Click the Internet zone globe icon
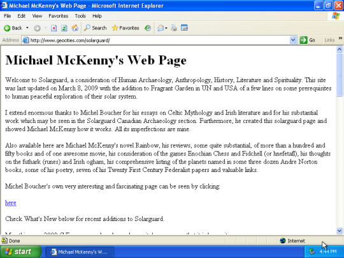The image size is (344, 258). [x=283, y=241]
